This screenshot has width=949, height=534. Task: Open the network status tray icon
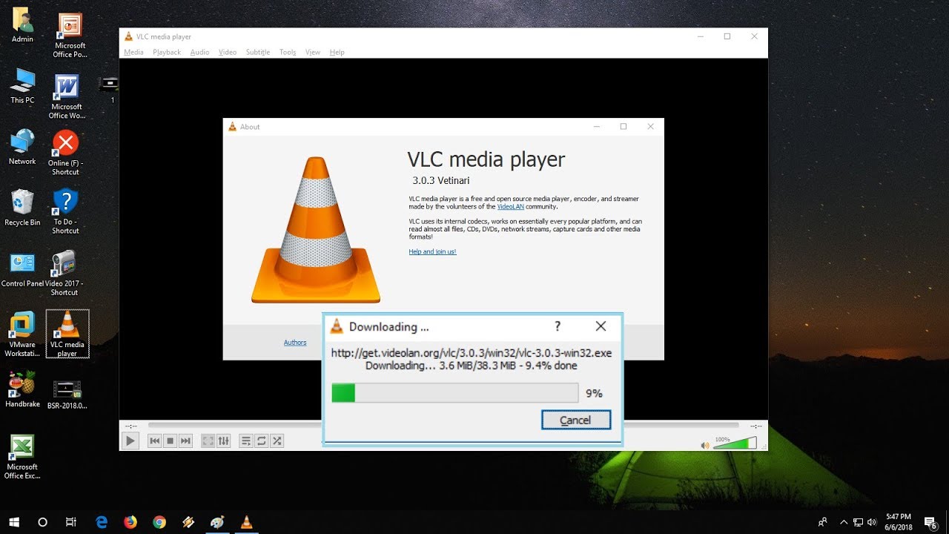[859, 522]
